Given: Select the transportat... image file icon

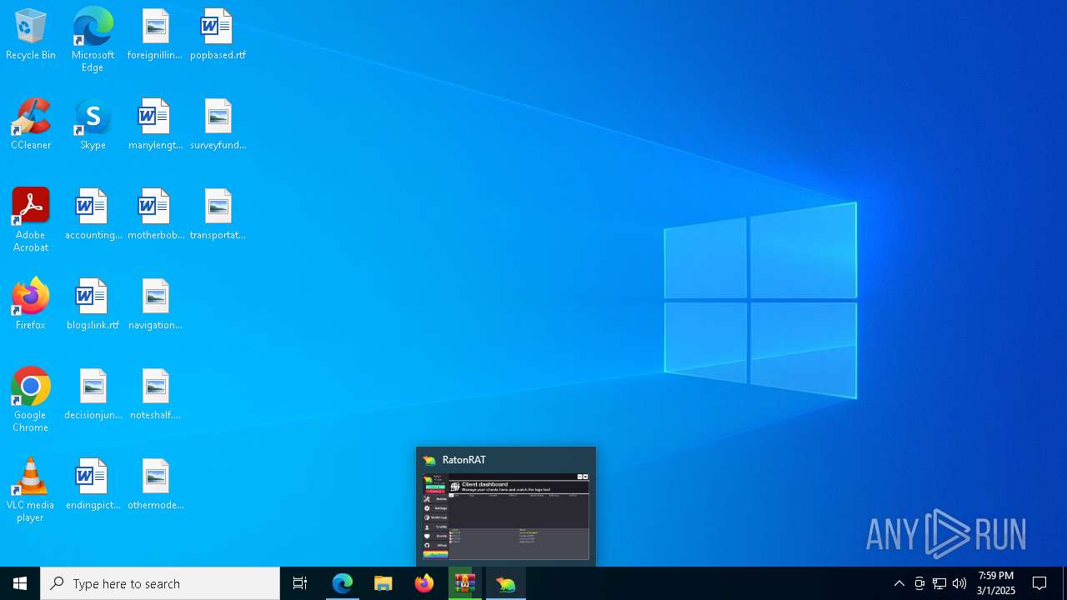Looking at the screenshot, I should pyautogui.click(x=218, y=215).
